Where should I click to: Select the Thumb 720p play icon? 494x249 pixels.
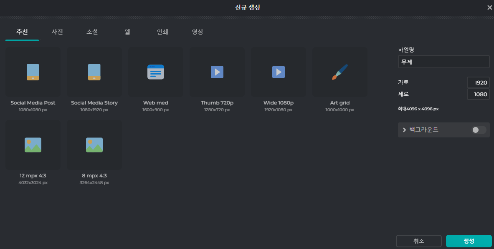click(x=217, y=72)
